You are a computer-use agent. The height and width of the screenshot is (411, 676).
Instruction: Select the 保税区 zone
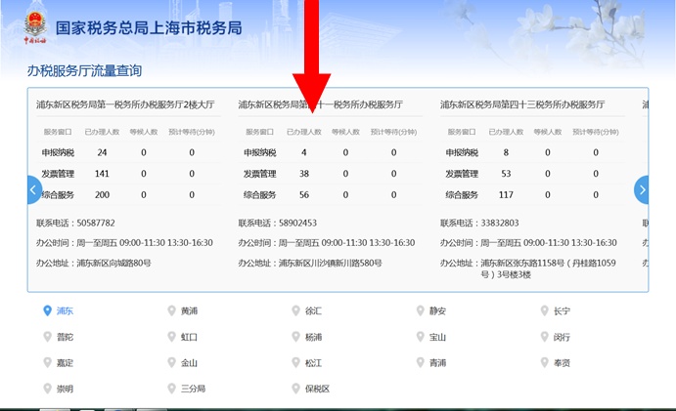pos(317,389)
